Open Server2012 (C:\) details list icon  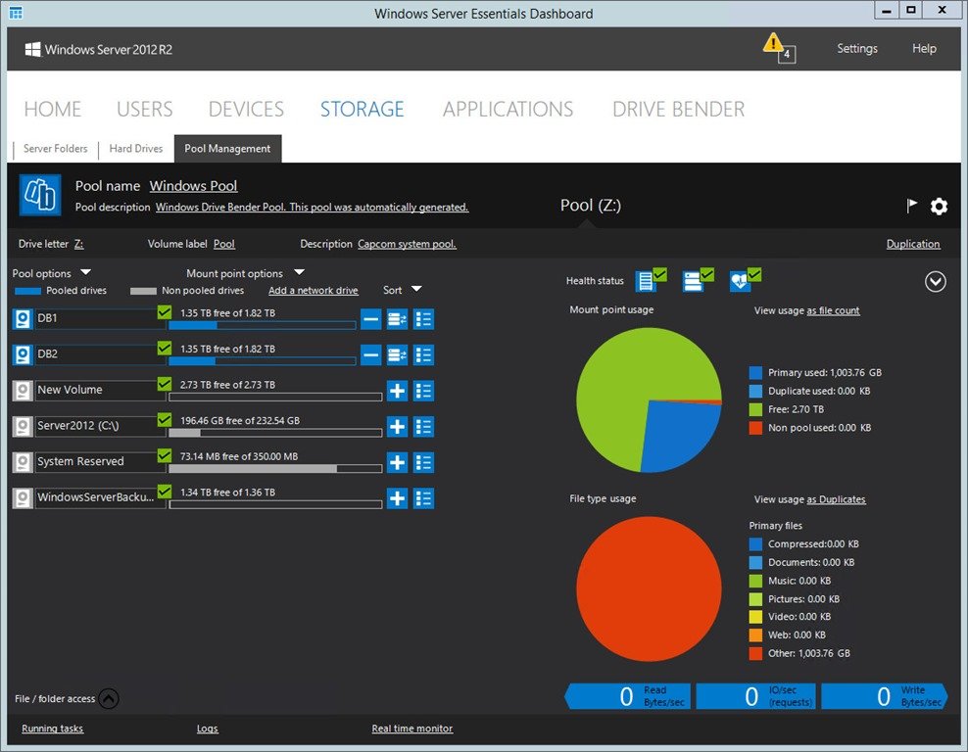point(423,426)
